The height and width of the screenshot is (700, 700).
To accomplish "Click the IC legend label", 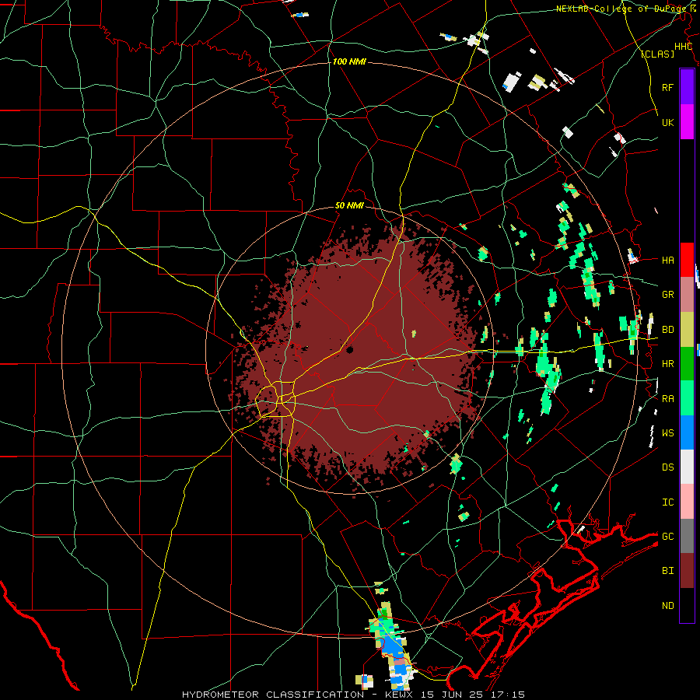I will [667, 502].
